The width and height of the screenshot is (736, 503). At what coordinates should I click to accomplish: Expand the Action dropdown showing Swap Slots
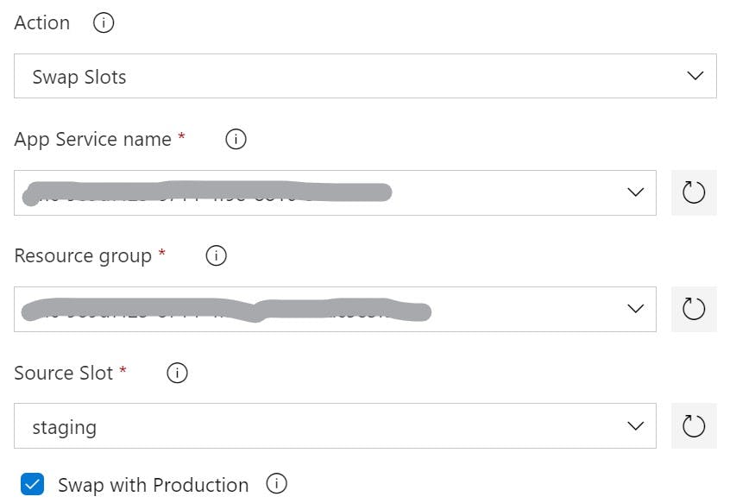tap(695, 76)
